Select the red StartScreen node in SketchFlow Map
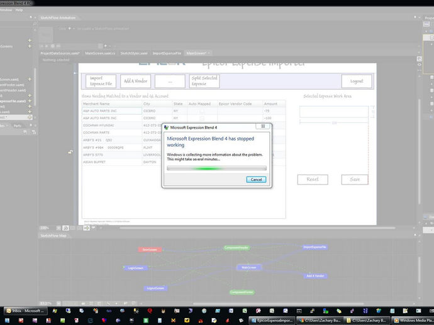434x325 pixels. click(150, 250)
